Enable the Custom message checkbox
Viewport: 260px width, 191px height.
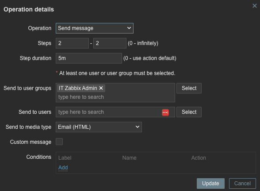59,142
